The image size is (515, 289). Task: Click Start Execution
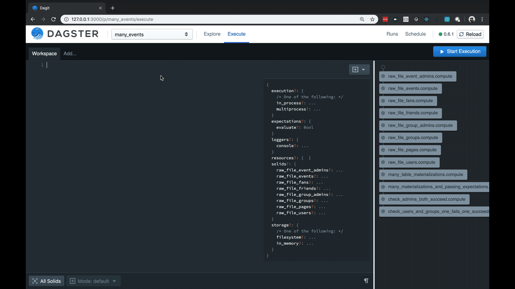coord(459,51)
